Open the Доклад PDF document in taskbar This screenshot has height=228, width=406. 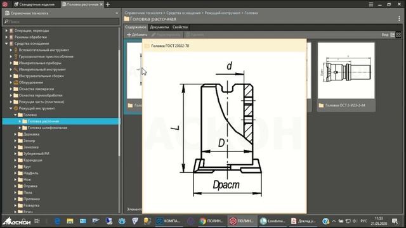[303, 221]
